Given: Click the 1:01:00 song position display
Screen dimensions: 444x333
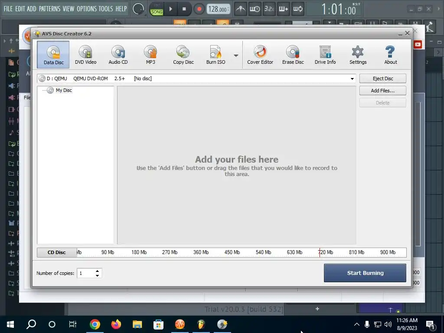Looking at the screenshot, I should [339, 10].
